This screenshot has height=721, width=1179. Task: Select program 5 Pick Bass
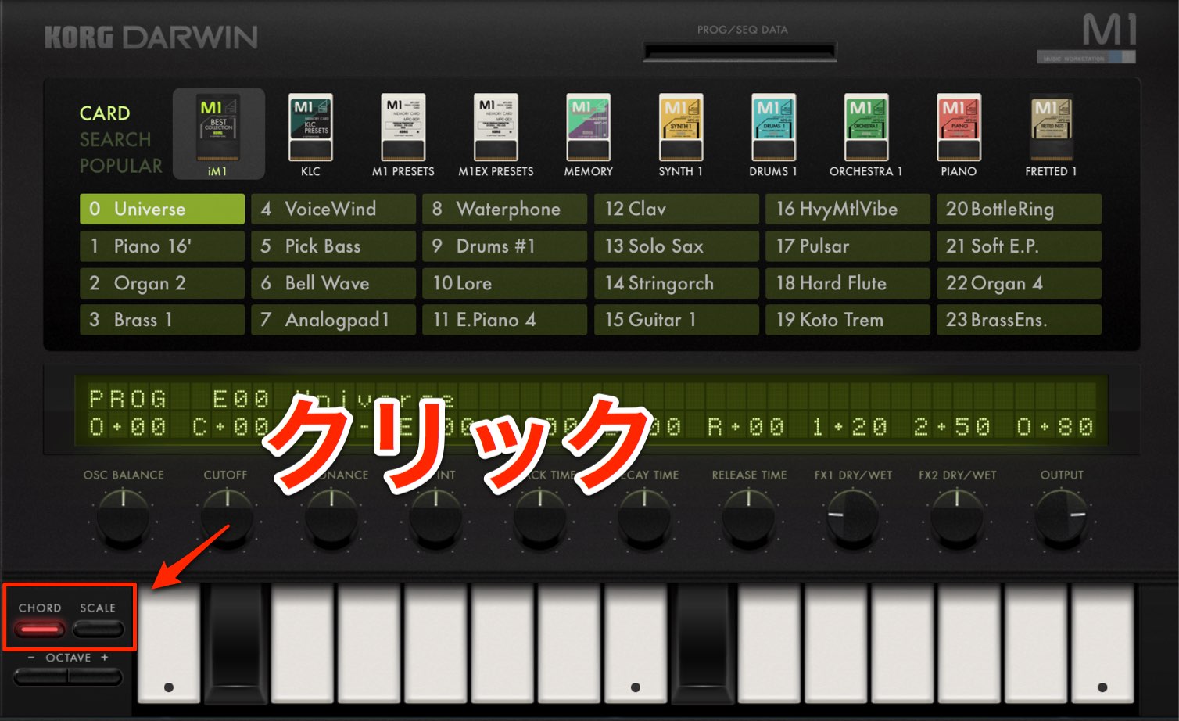point(333,246)
